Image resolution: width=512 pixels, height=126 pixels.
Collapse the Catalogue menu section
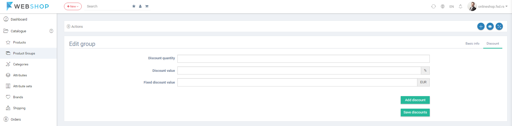pos(51,31)
